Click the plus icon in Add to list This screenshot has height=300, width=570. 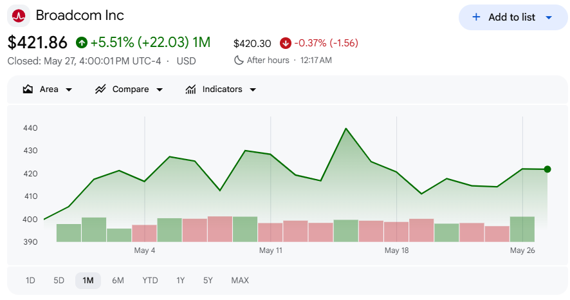(476, 17)
